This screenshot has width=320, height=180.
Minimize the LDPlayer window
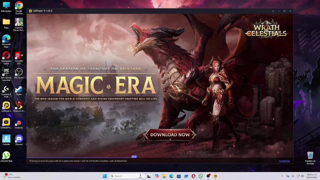(x=279, y=11)
